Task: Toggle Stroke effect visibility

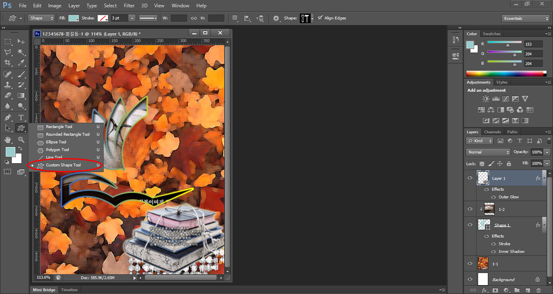Action: pyautogui.click(x=494, y=244)
